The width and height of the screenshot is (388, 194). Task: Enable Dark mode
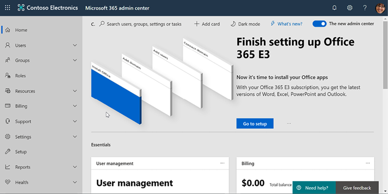coord(245,24)
